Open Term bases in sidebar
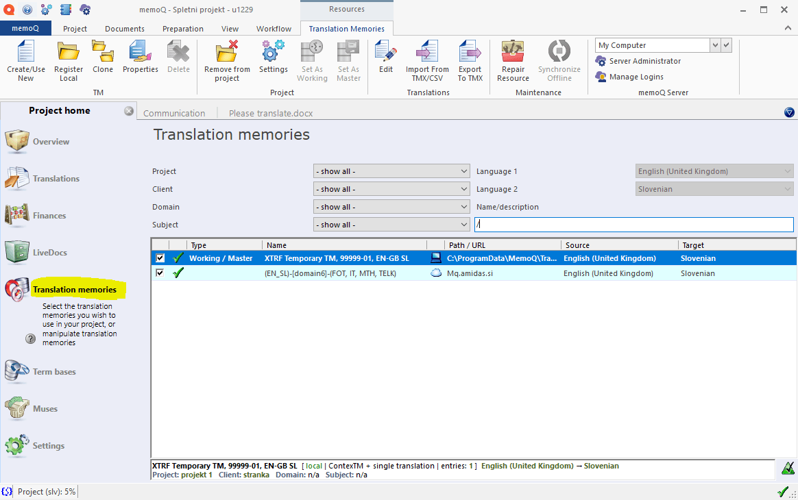Image resolution: width=798 pixels, height=500 pixels. pyautogui.click(x=54, y=372)
